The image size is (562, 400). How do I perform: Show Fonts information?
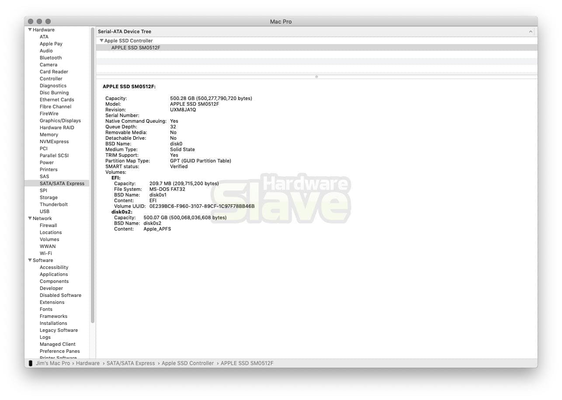point(46,309)
